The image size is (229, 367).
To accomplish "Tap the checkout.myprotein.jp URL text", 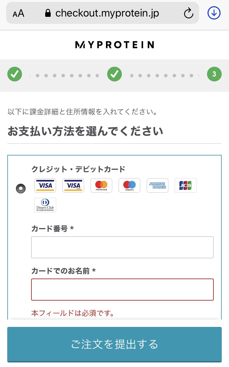I will (107, 13).
